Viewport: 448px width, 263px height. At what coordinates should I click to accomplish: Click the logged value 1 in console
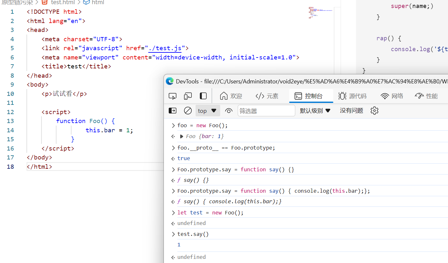179,245
